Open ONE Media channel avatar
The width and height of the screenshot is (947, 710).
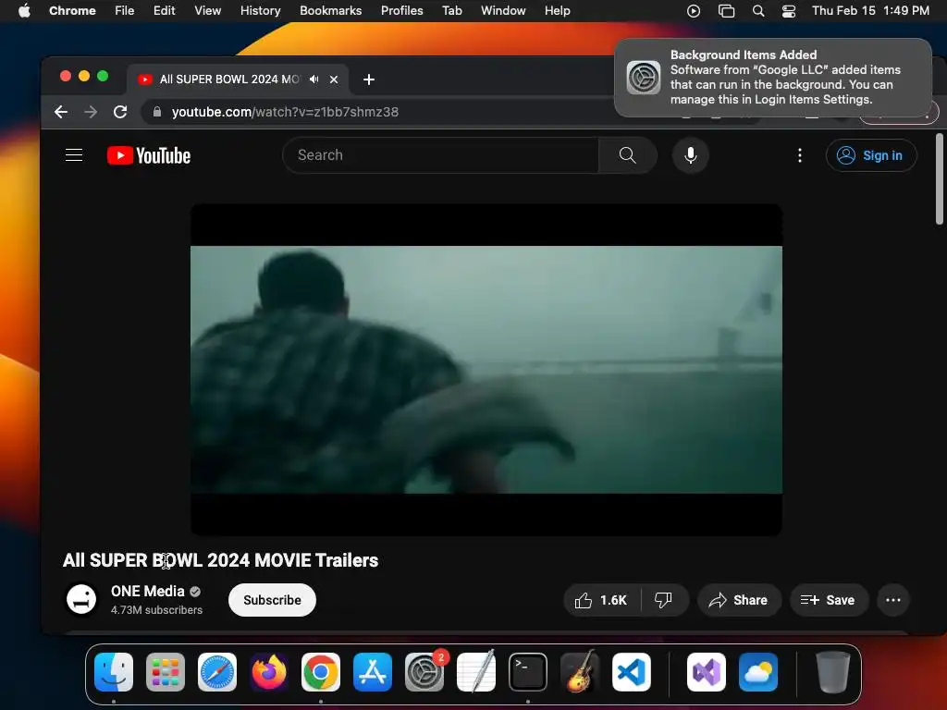pos(81,600)
